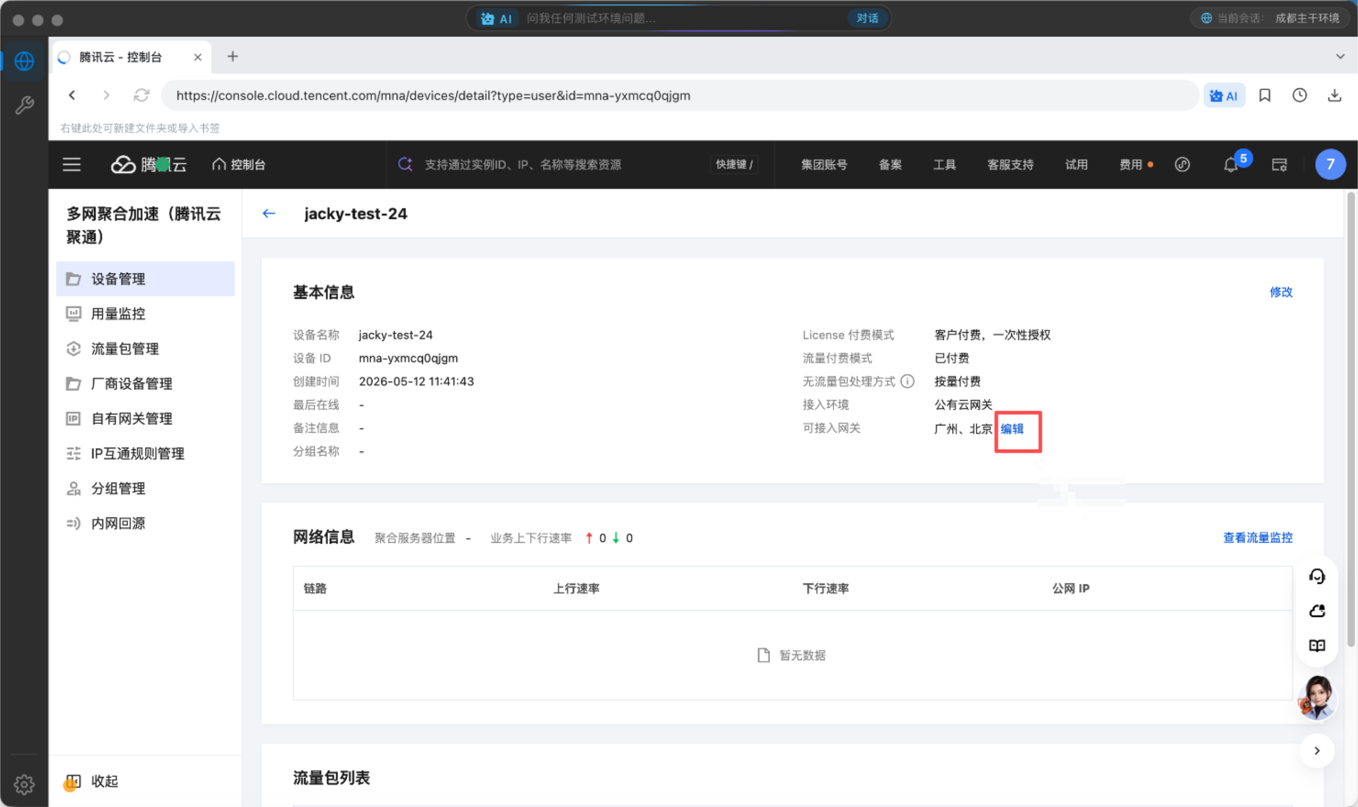Click 编辑 next to 广州、北京
Viewport: 1358px width, 807px height.
[x=1012, y=429]
